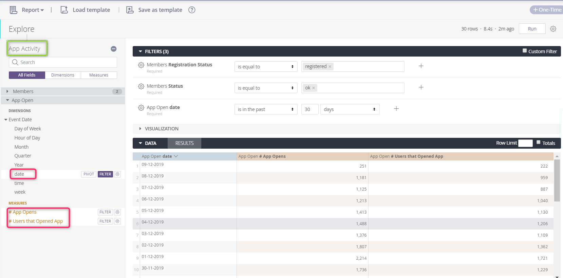Click the Report document icon

(13, 10)
